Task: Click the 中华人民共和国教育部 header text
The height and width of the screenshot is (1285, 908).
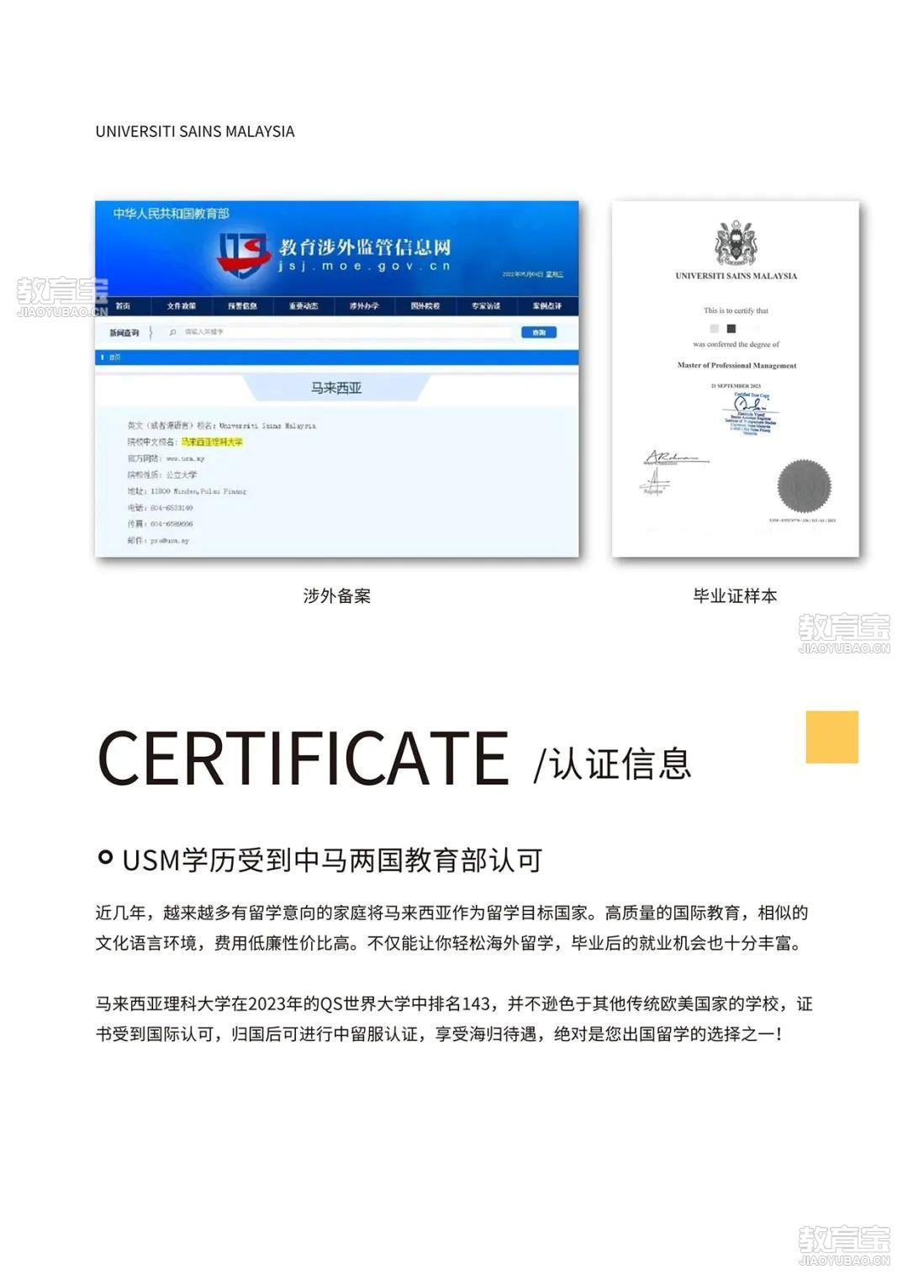Action: (x=172, y=214)
